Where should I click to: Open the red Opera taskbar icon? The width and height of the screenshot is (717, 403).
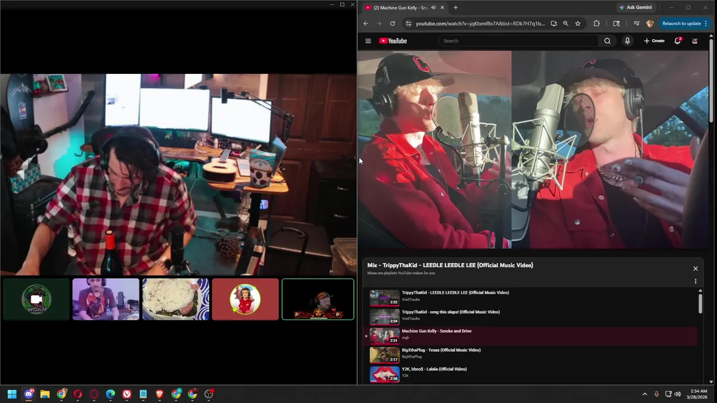[78, 394]
